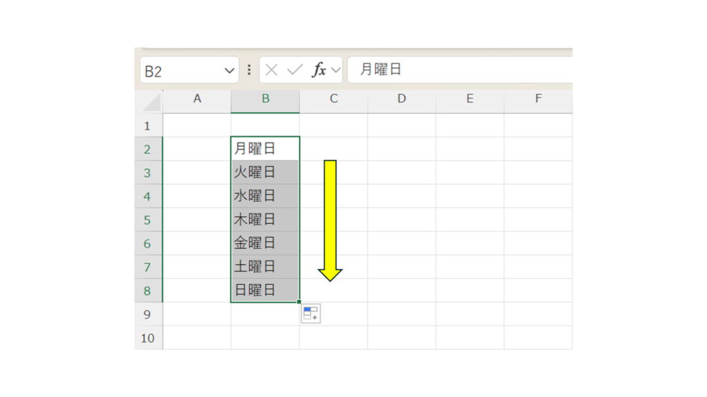Screen dimensions: 707x397
Task: Select the cell containing 日曜日
Action: [265, 290]
